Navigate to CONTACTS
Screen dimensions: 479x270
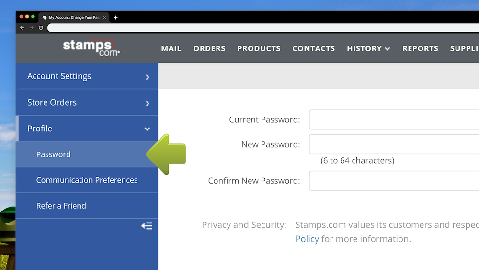pos(313,48)
